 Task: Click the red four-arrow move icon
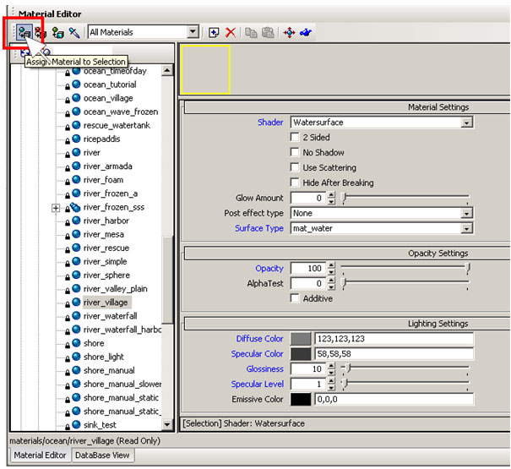pos(289,32)
